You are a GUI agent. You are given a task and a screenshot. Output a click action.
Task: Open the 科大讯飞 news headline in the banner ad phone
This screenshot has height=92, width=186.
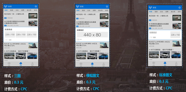[87, 44]
